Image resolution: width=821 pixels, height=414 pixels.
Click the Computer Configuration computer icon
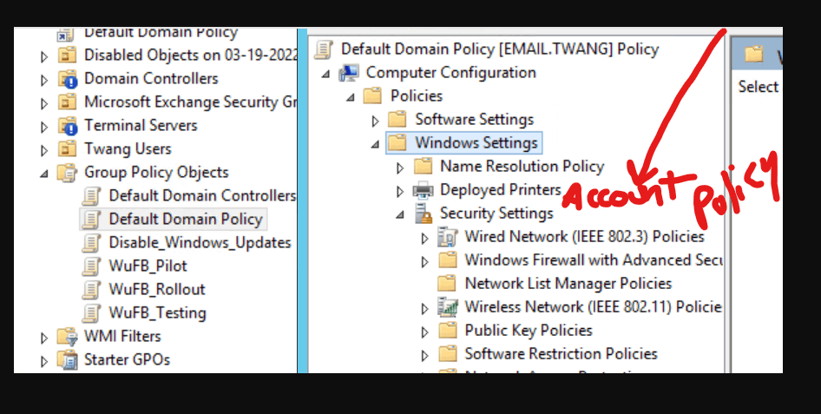(349, 73)
